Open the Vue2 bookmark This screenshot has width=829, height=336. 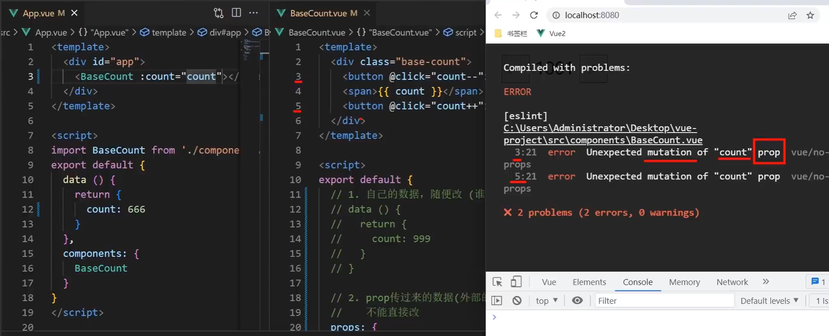click(x=551, y=34)
